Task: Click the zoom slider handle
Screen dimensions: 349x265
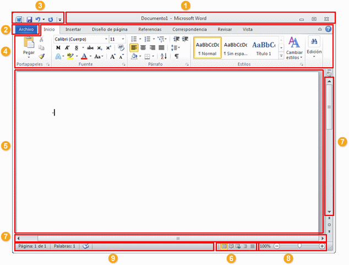Action: point(299,246)
